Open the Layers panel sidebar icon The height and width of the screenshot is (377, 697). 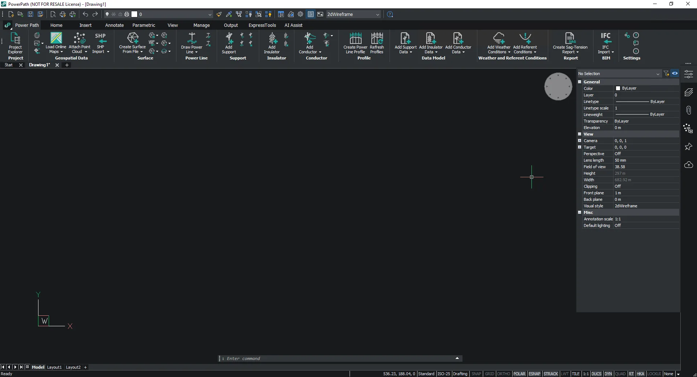(x=688, y=92)
